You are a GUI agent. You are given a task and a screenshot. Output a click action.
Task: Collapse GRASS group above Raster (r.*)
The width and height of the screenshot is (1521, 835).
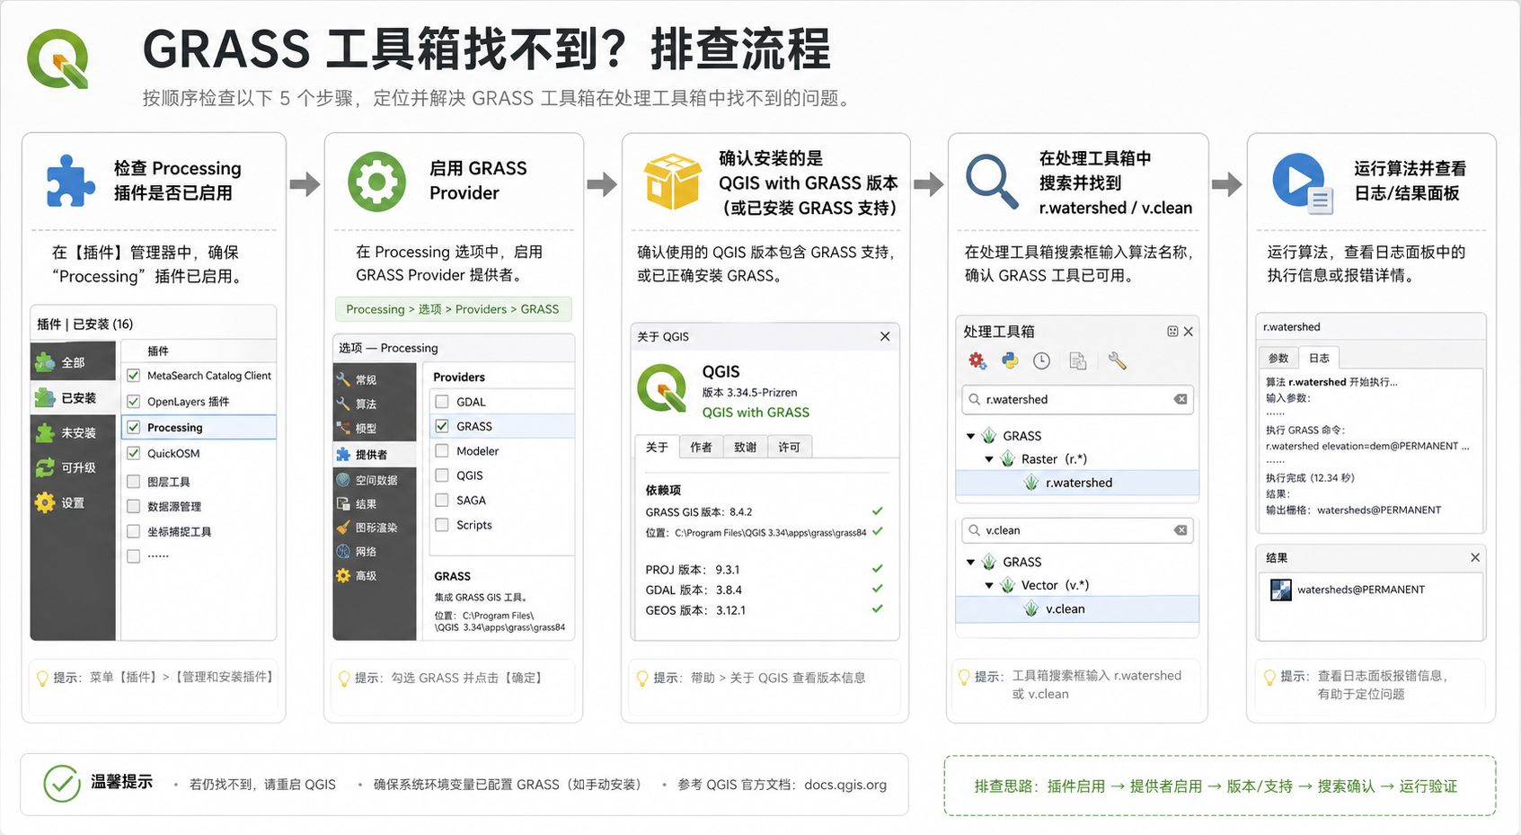point(970,436)
